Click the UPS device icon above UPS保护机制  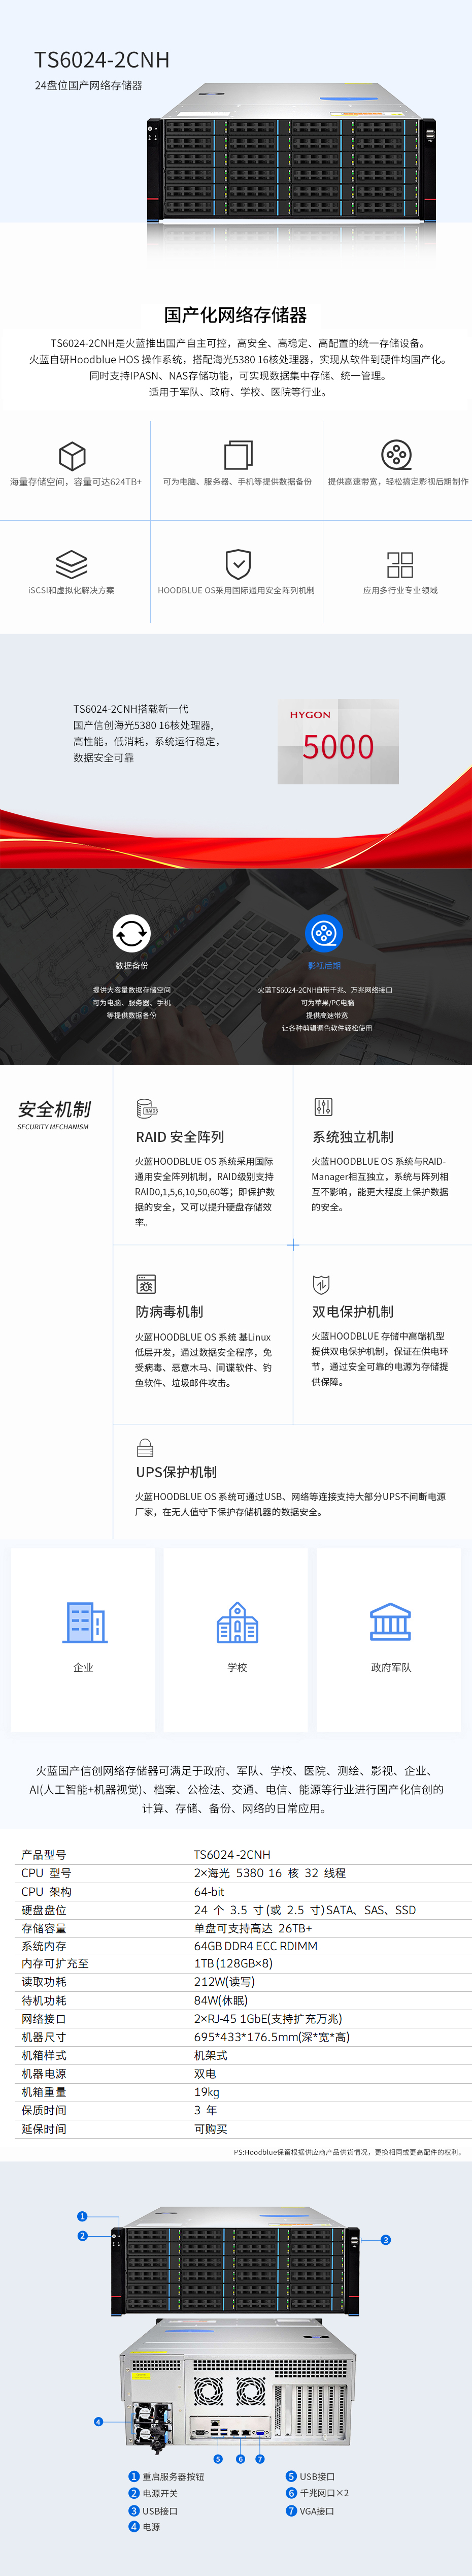coord(145,1447)
